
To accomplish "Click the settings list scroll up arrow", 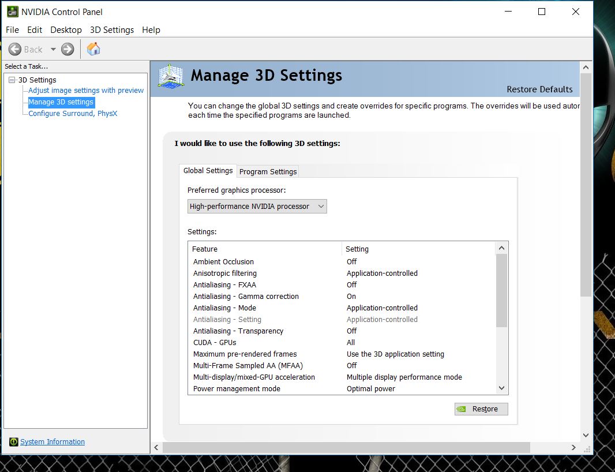I will click(501, 248).
